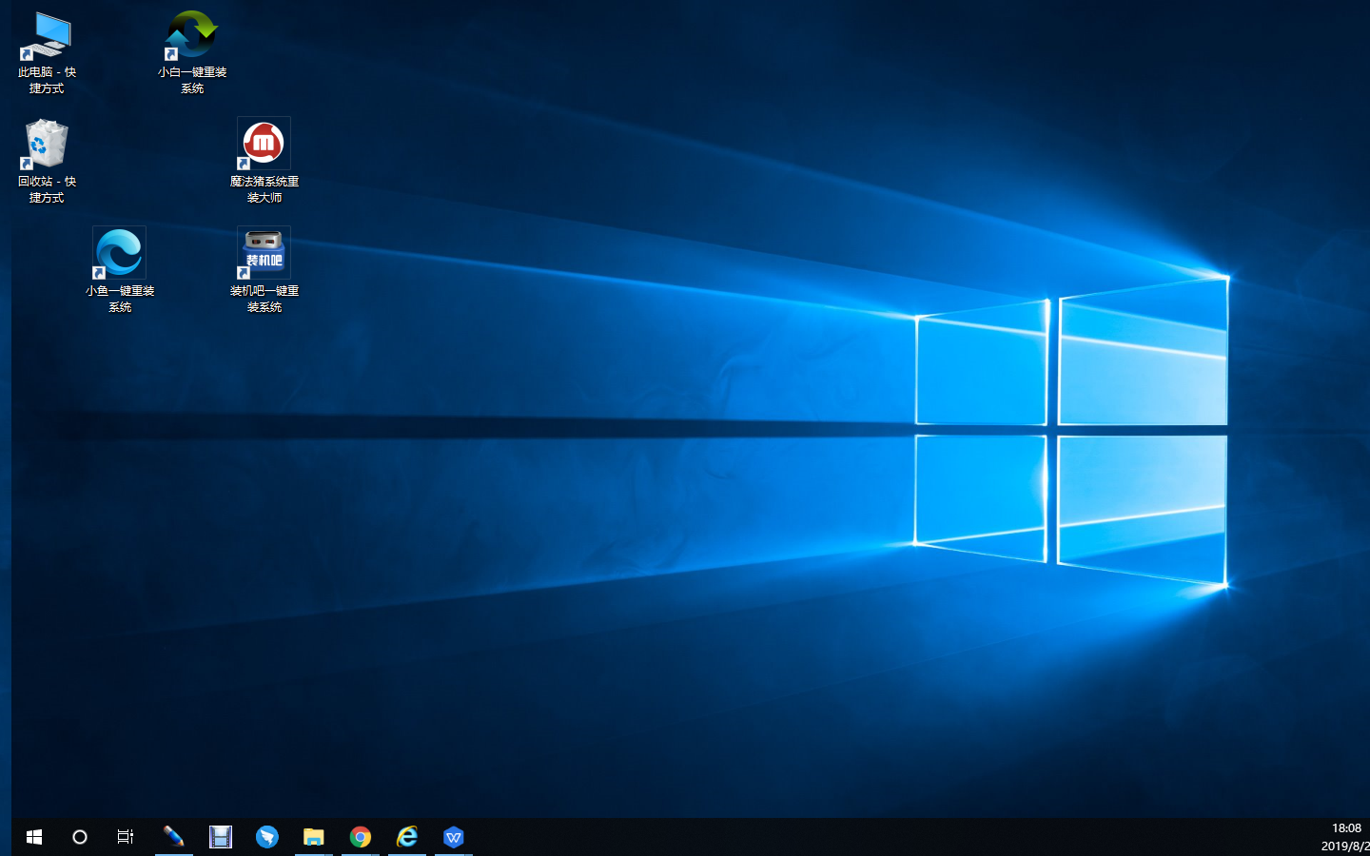This screenshot has width=1370, height=856.
Task: Select the 装机吧一键重装系统 USB icon
Action: click(x=264, y=254)
